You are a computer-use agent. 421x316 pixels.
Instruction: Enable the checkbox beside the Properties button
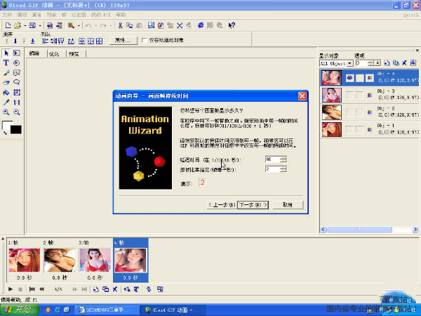coord(145,41)
